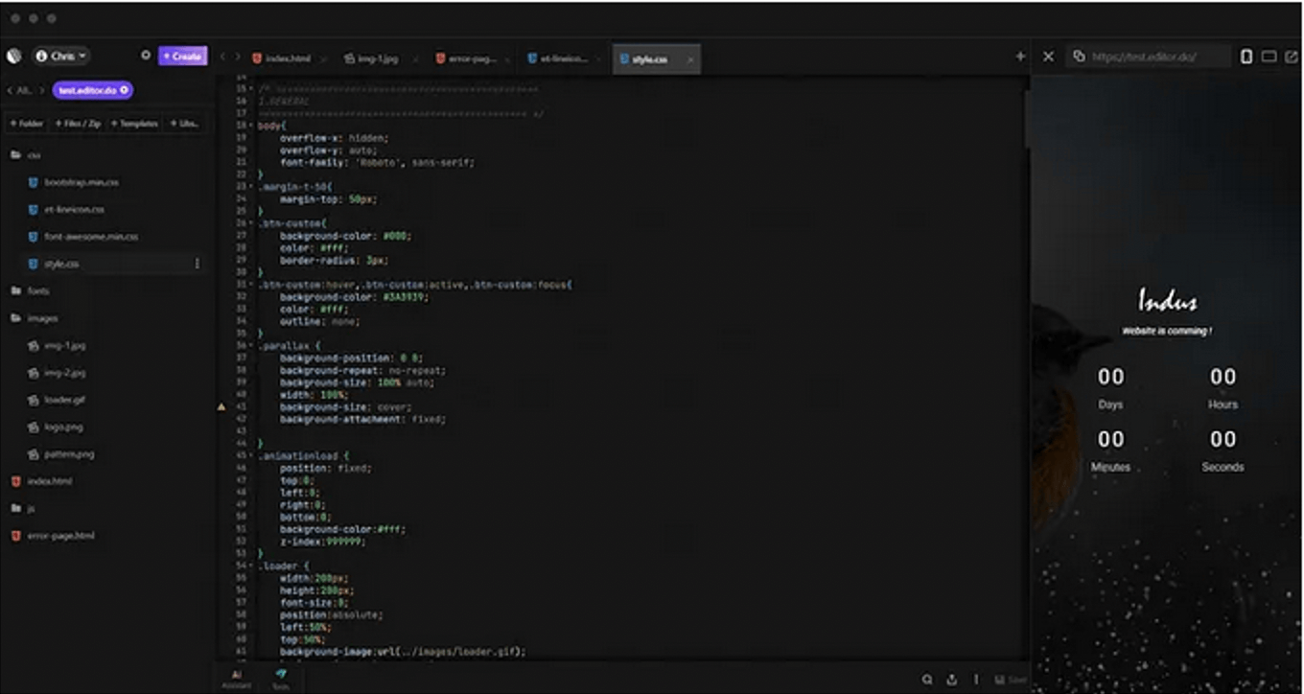The image size is (1304, 694).
Task: Click the purple Create button
Action: pos(182,56)
